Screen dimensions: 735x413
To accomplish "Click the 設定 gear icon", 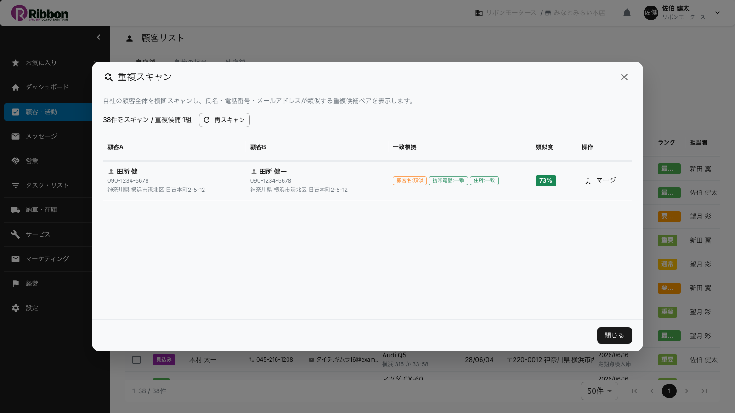I will [16, 308].
